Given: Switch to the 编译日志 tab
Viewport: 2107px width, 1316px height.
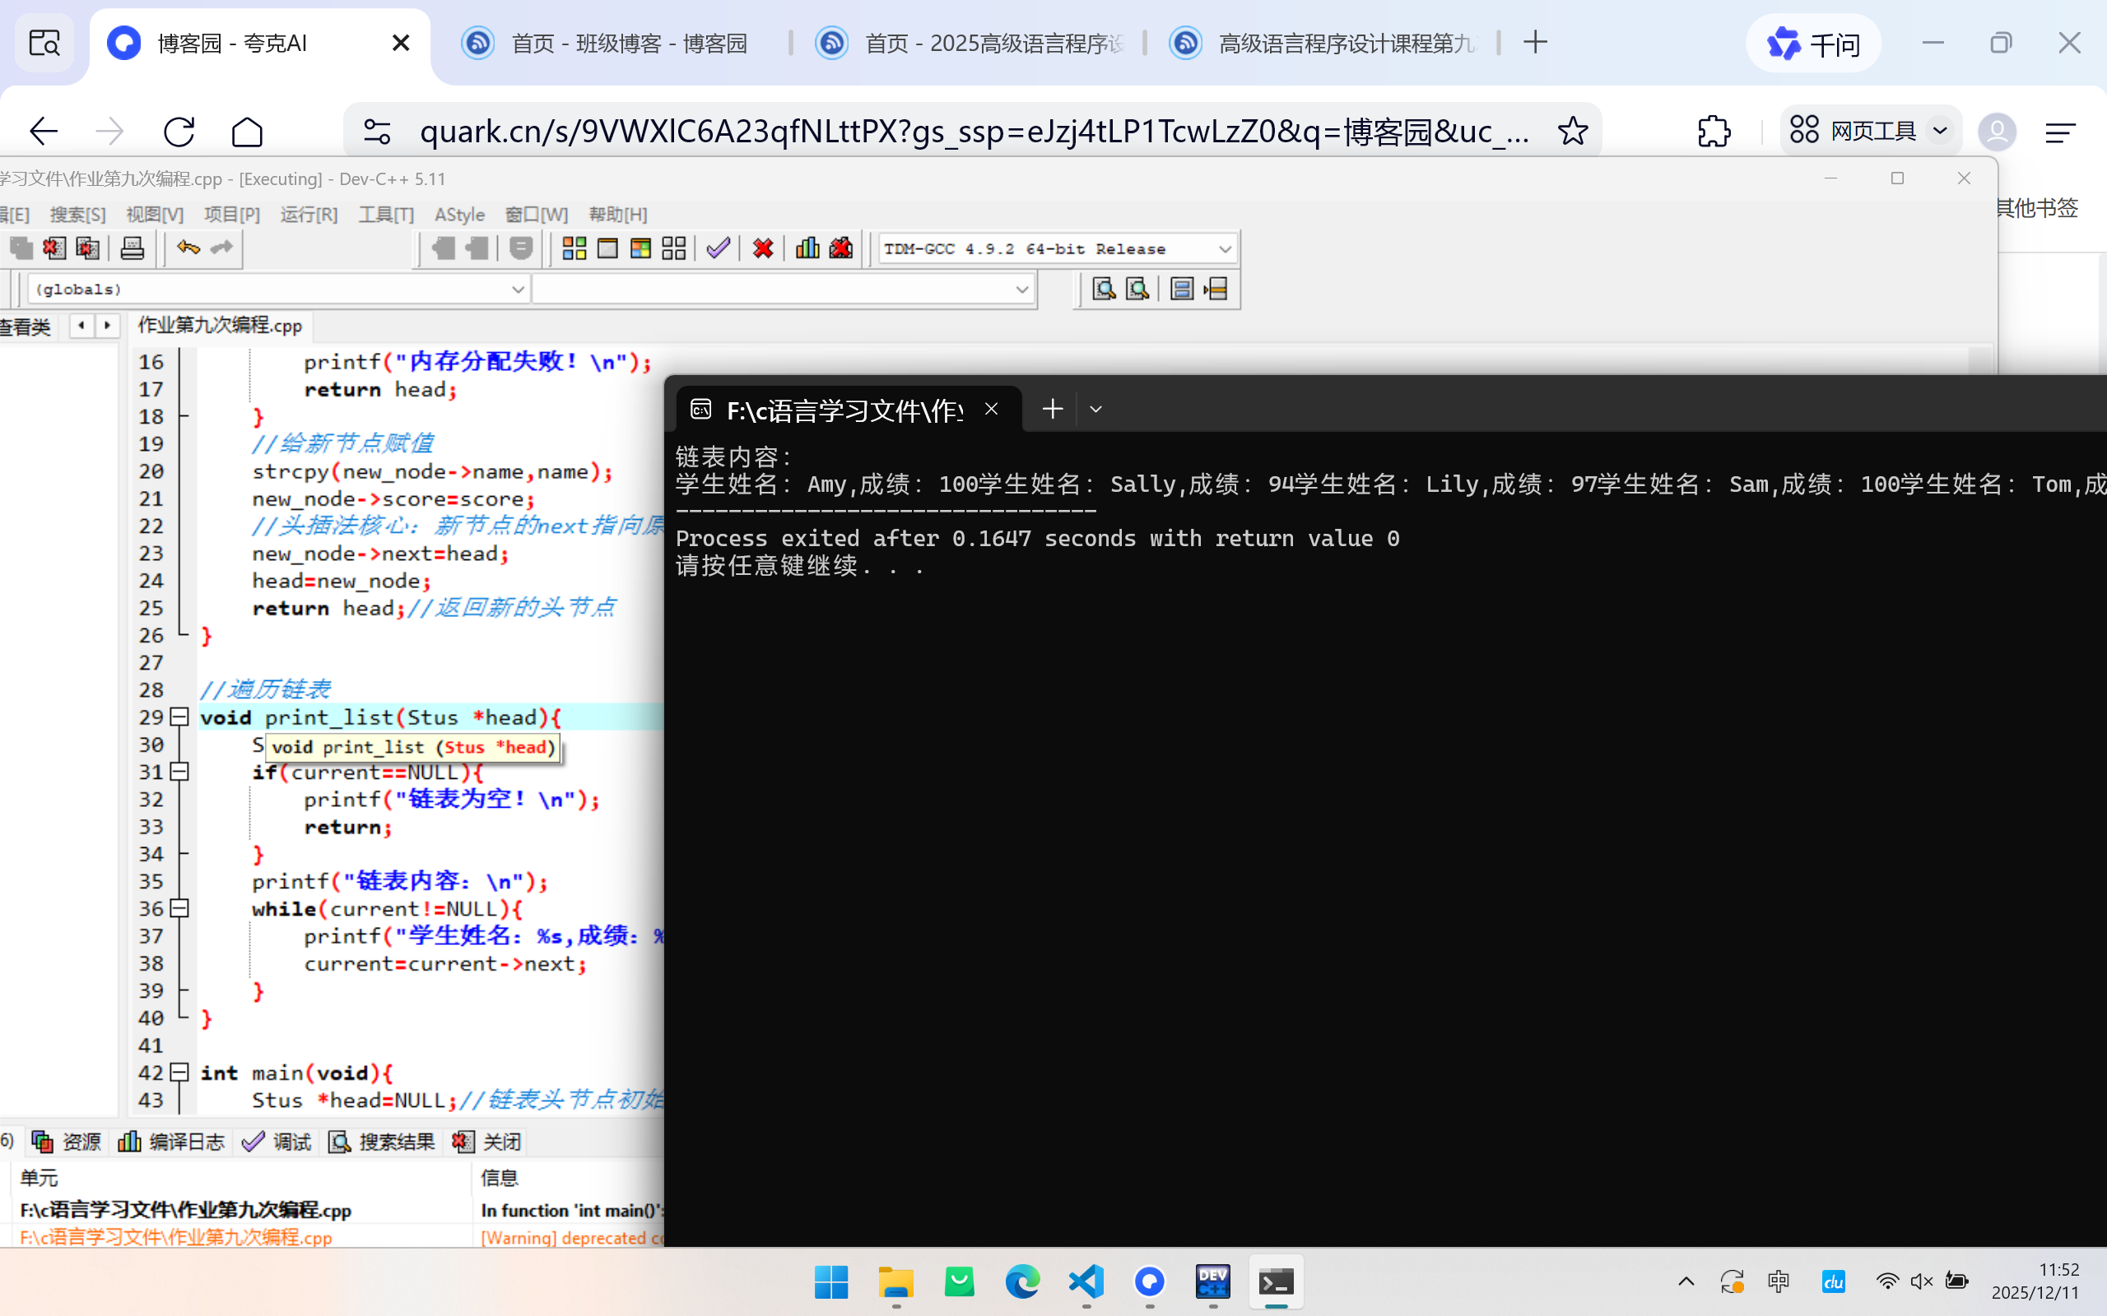Looking at the screenshot, I should pos(171,1141).
